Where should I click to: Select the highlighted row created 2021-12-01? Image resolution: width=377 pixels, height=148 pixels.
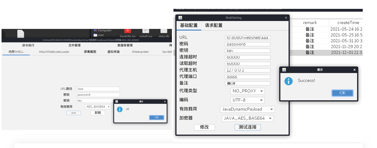[326, 53]
